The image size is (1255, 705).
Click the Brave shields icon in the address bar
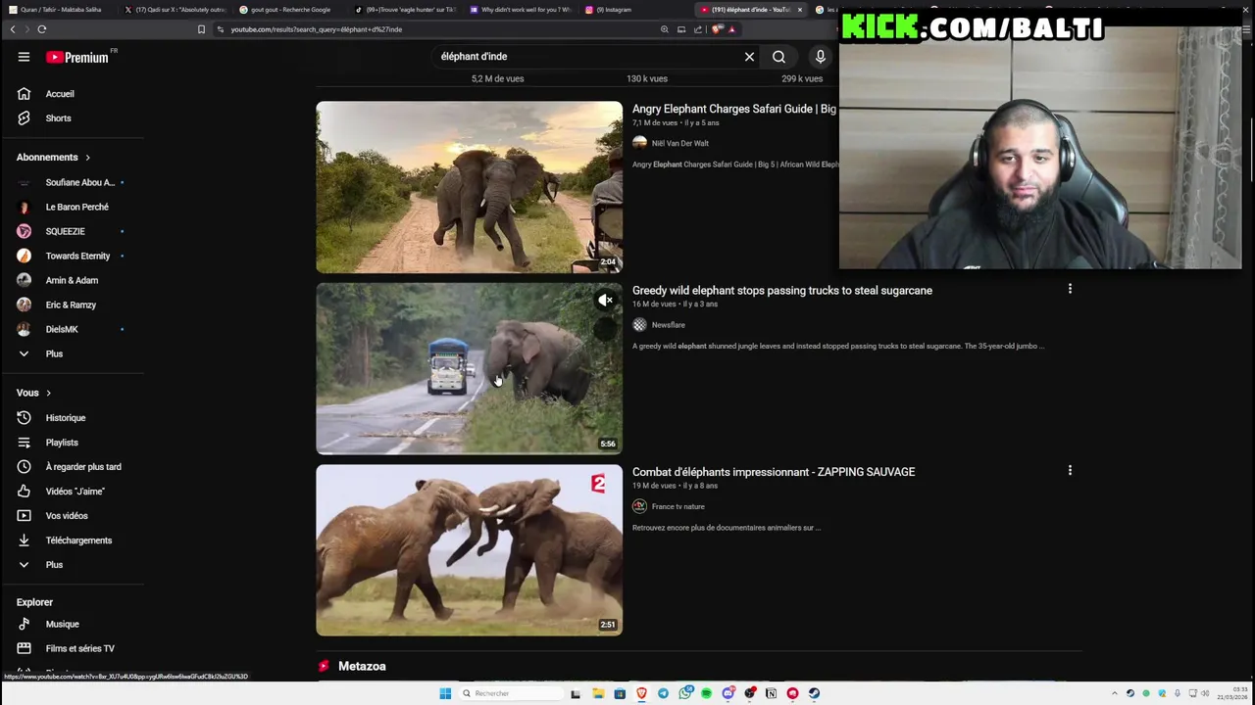(717, 29)
